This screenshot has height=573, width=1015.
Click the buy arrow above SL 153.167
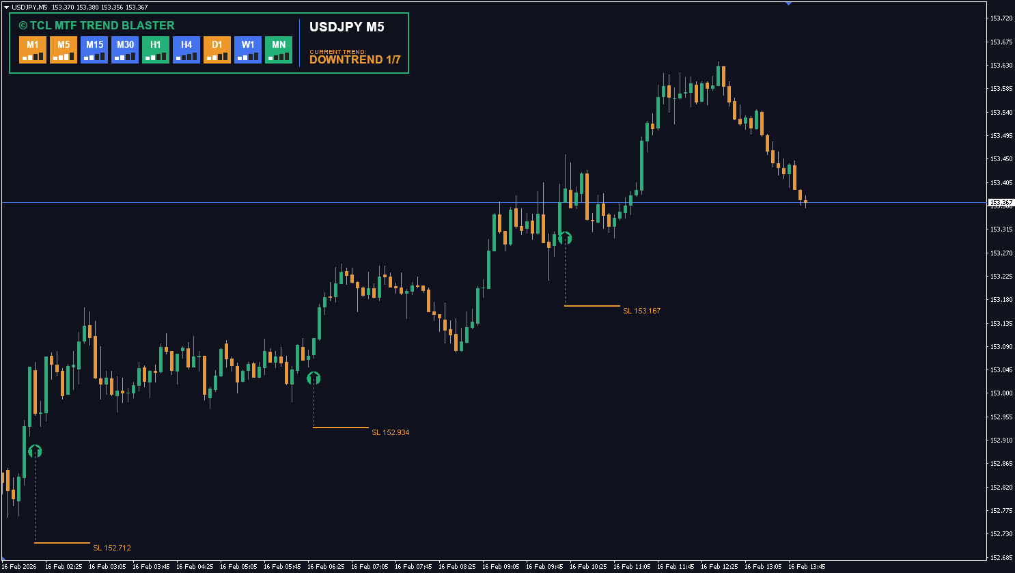click(565, 238)
